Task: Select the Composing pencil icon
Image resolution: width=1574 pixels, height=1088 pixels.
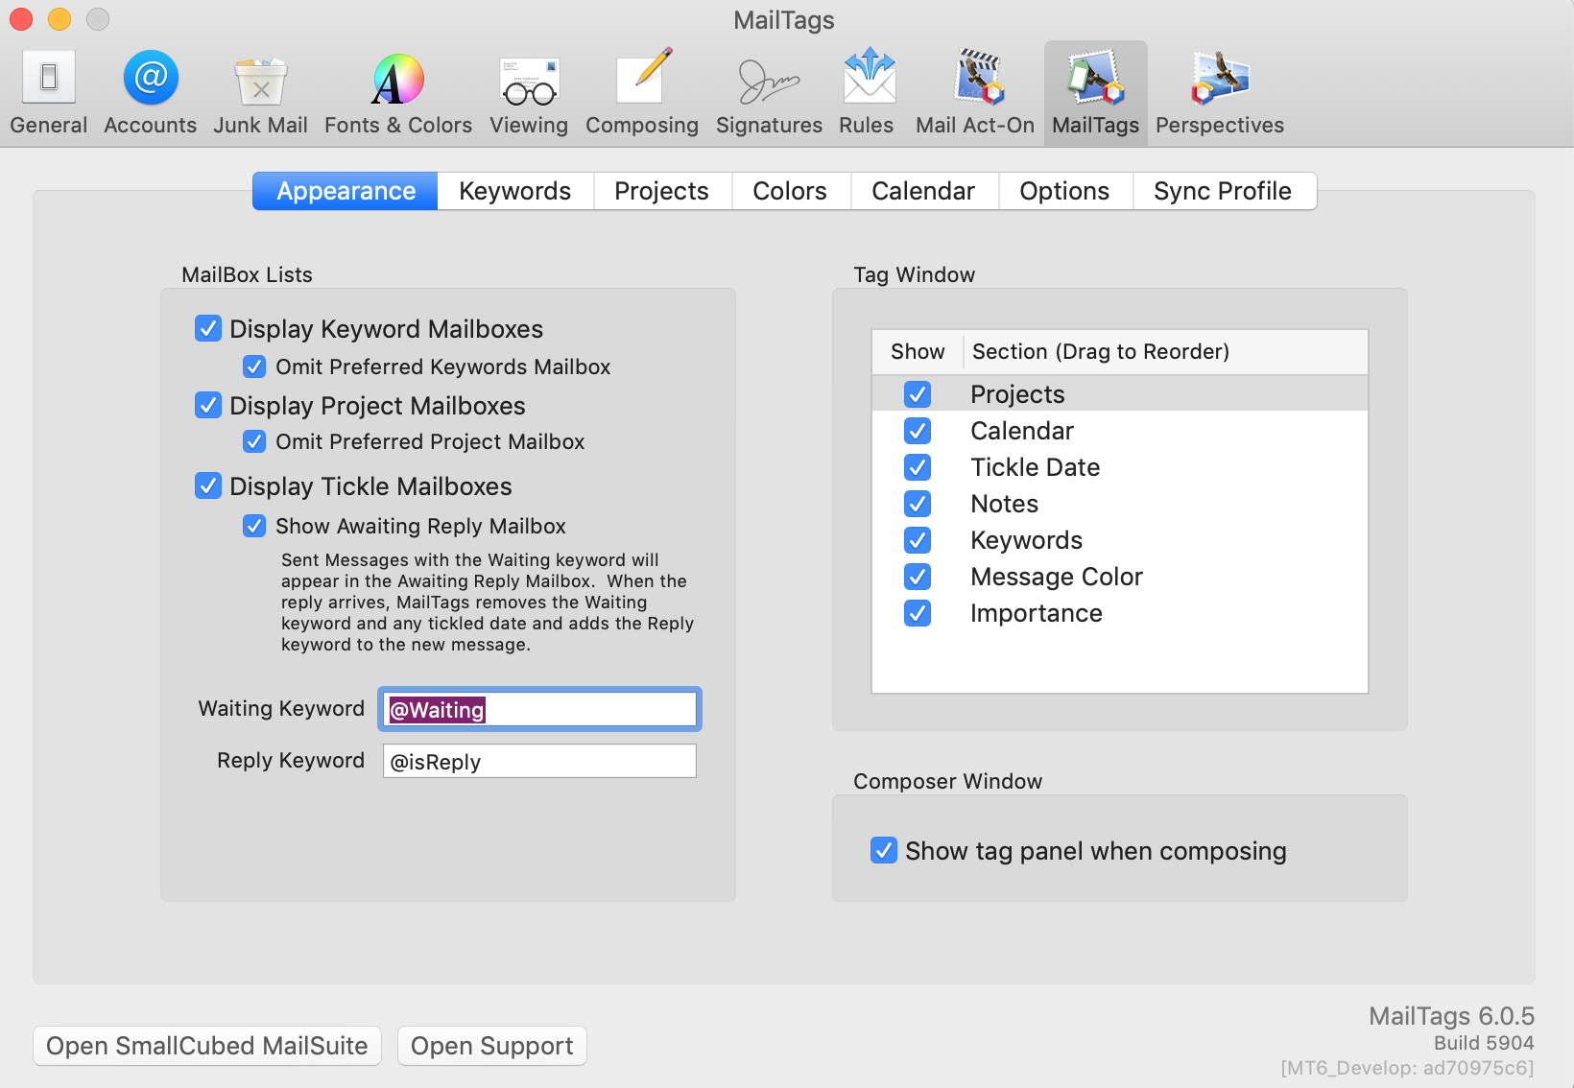Action: [642, 91]
